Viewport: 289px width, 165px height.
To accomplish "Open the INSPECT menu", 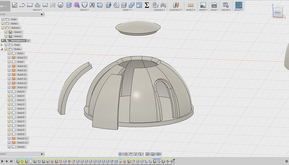I will tap(191, 10).
